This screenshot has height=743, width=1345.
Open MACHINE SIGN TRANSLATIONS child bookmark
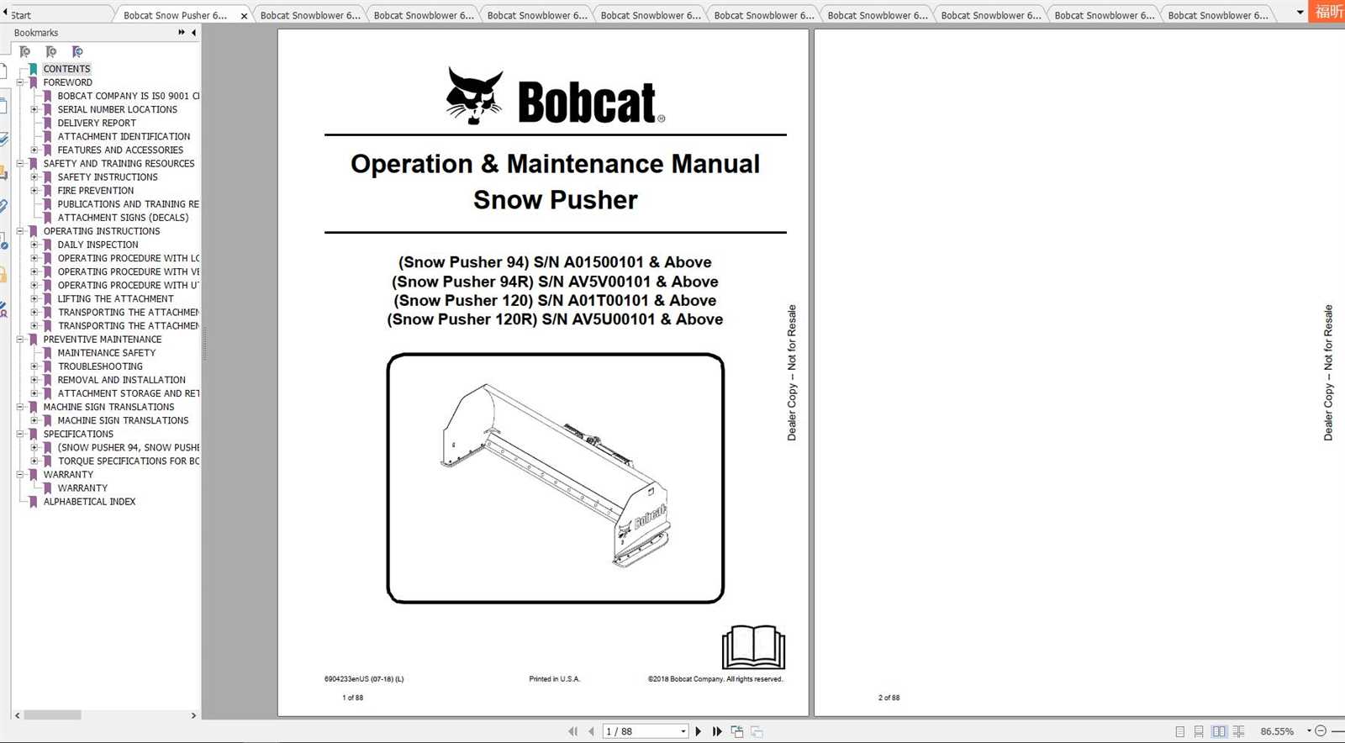123,420
